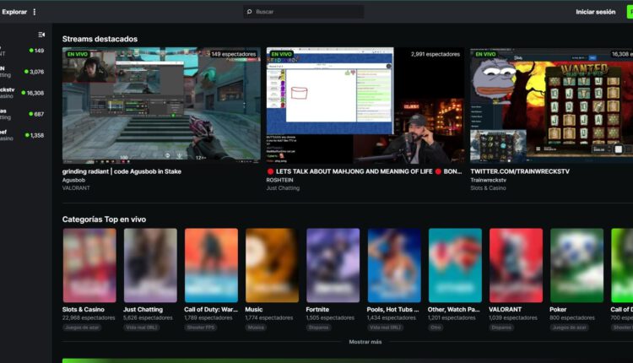Open sidebar channel with 16,308 viewers
Image resolution: width=633 pixels, height=363 pixels.
[22, 93]
